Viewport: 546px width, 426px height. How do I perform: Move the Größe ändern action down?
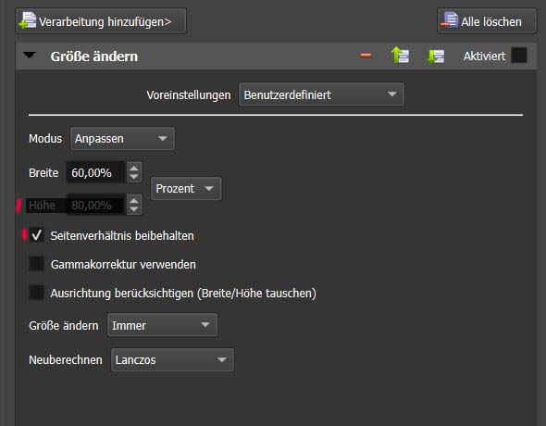[436, 56]
